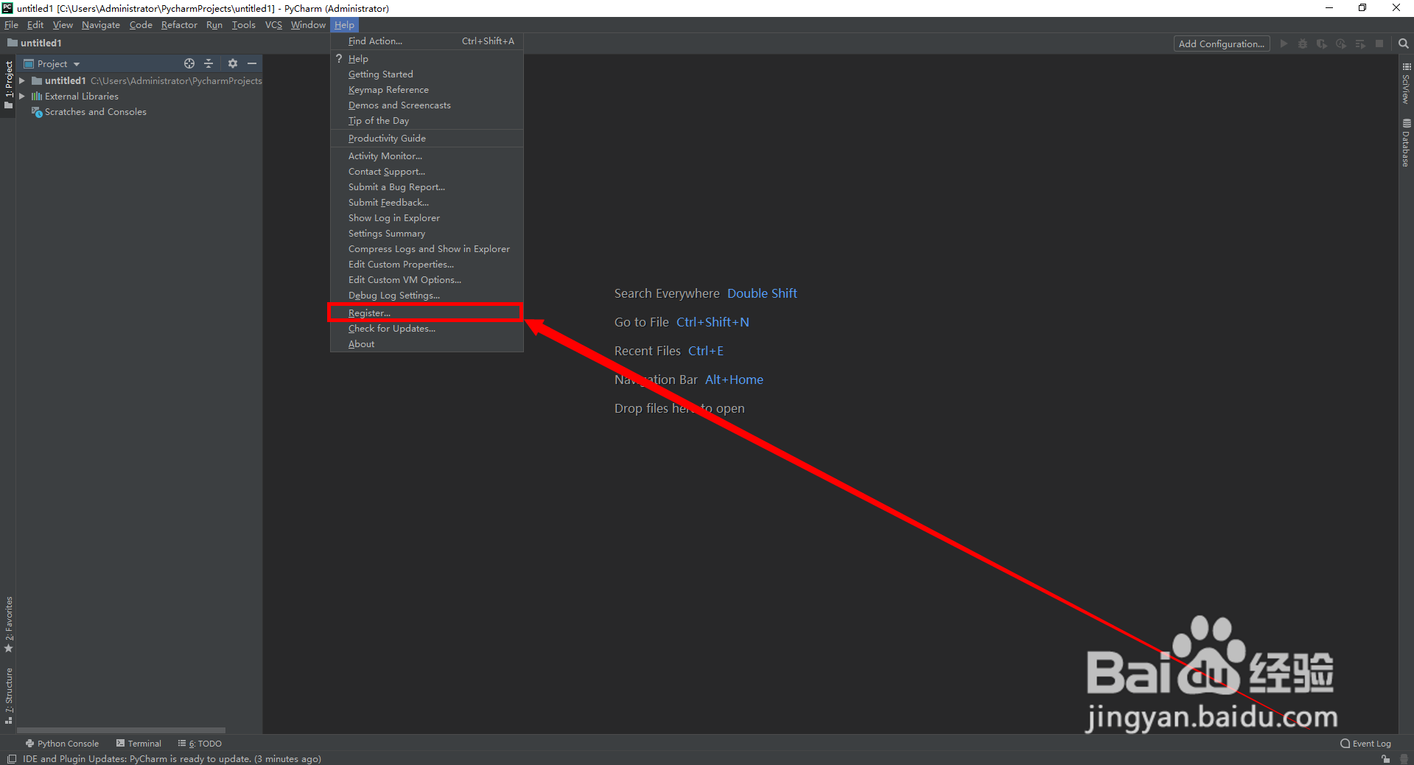
Task: Select the Scroll from Source locate icon
Action: point(189,63)
